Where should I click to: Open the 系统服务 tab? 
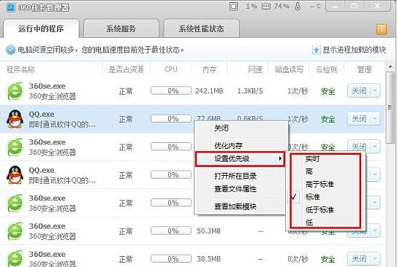click(121, 28)
